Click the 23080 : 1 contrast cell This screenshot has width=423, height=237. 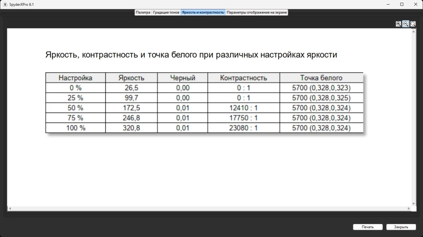[244, 128]
